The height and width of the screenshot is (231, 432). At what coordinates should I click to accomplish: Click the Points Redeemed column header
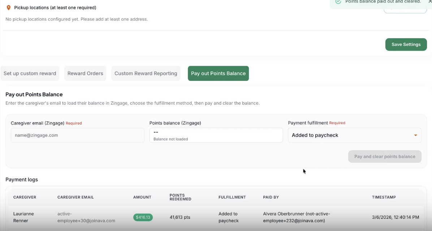180,197
